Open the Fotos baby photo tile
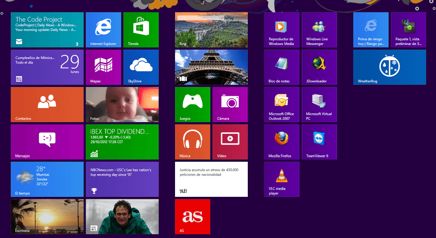Viewport: 436px width, 238px height. [122, 105]
